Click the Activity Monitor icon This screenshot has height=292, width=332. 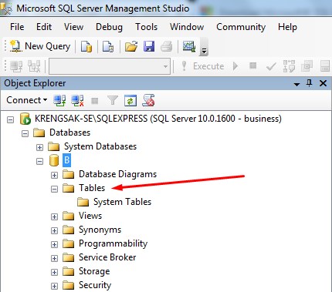(x=189, y=46)
